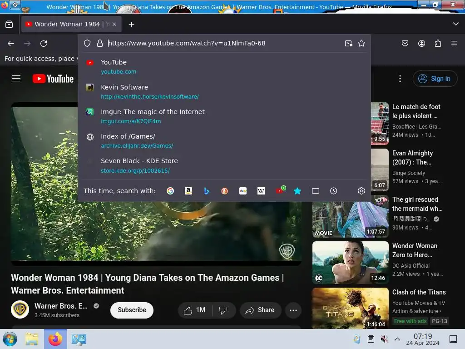465x349 pixels.
Task: Search with eBay engine icon
Action: click(243, 191)
